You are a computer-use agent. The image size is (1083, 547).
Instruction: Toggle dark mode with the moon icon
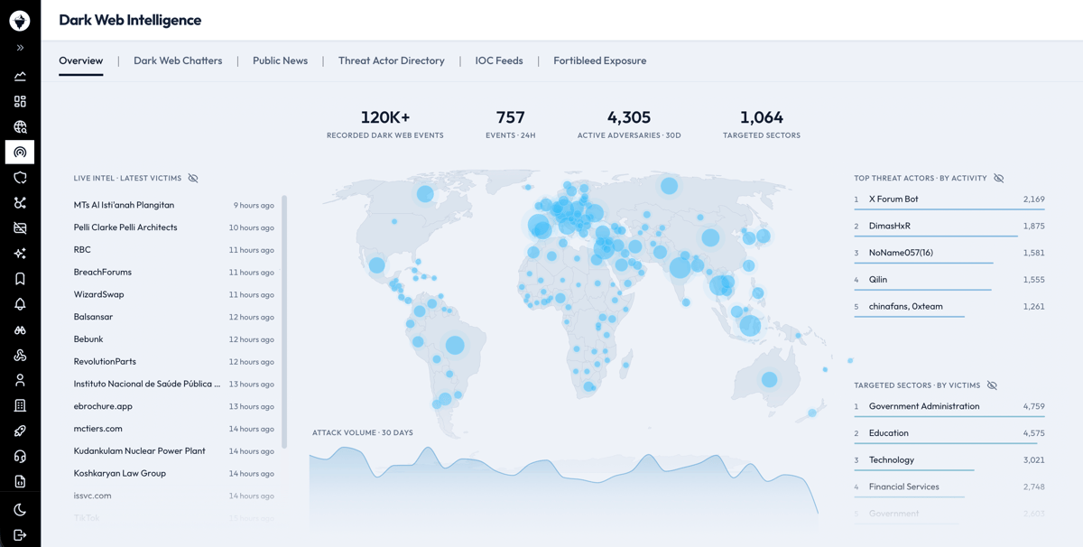pyautogui.click(x=20, y=510)
